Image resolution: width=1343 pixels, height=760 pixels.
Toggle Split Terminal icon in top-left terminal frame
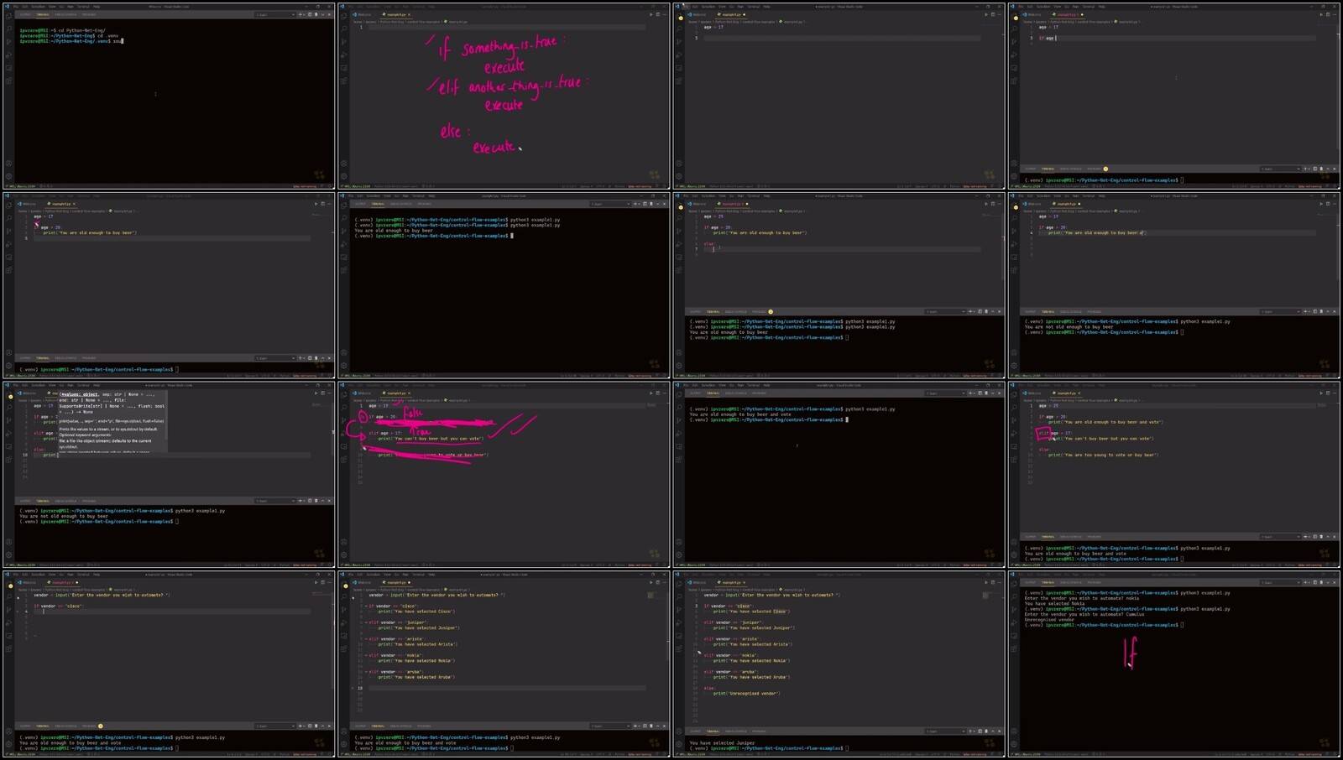pos(310,14)
